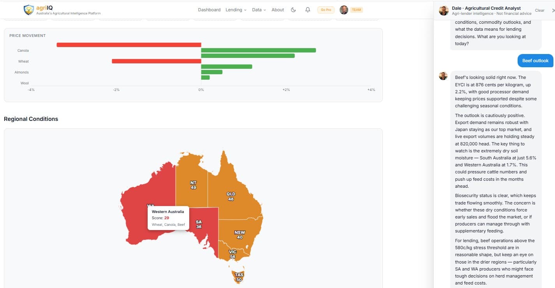Toggle dark mode with the moon icon

point(293,9)
